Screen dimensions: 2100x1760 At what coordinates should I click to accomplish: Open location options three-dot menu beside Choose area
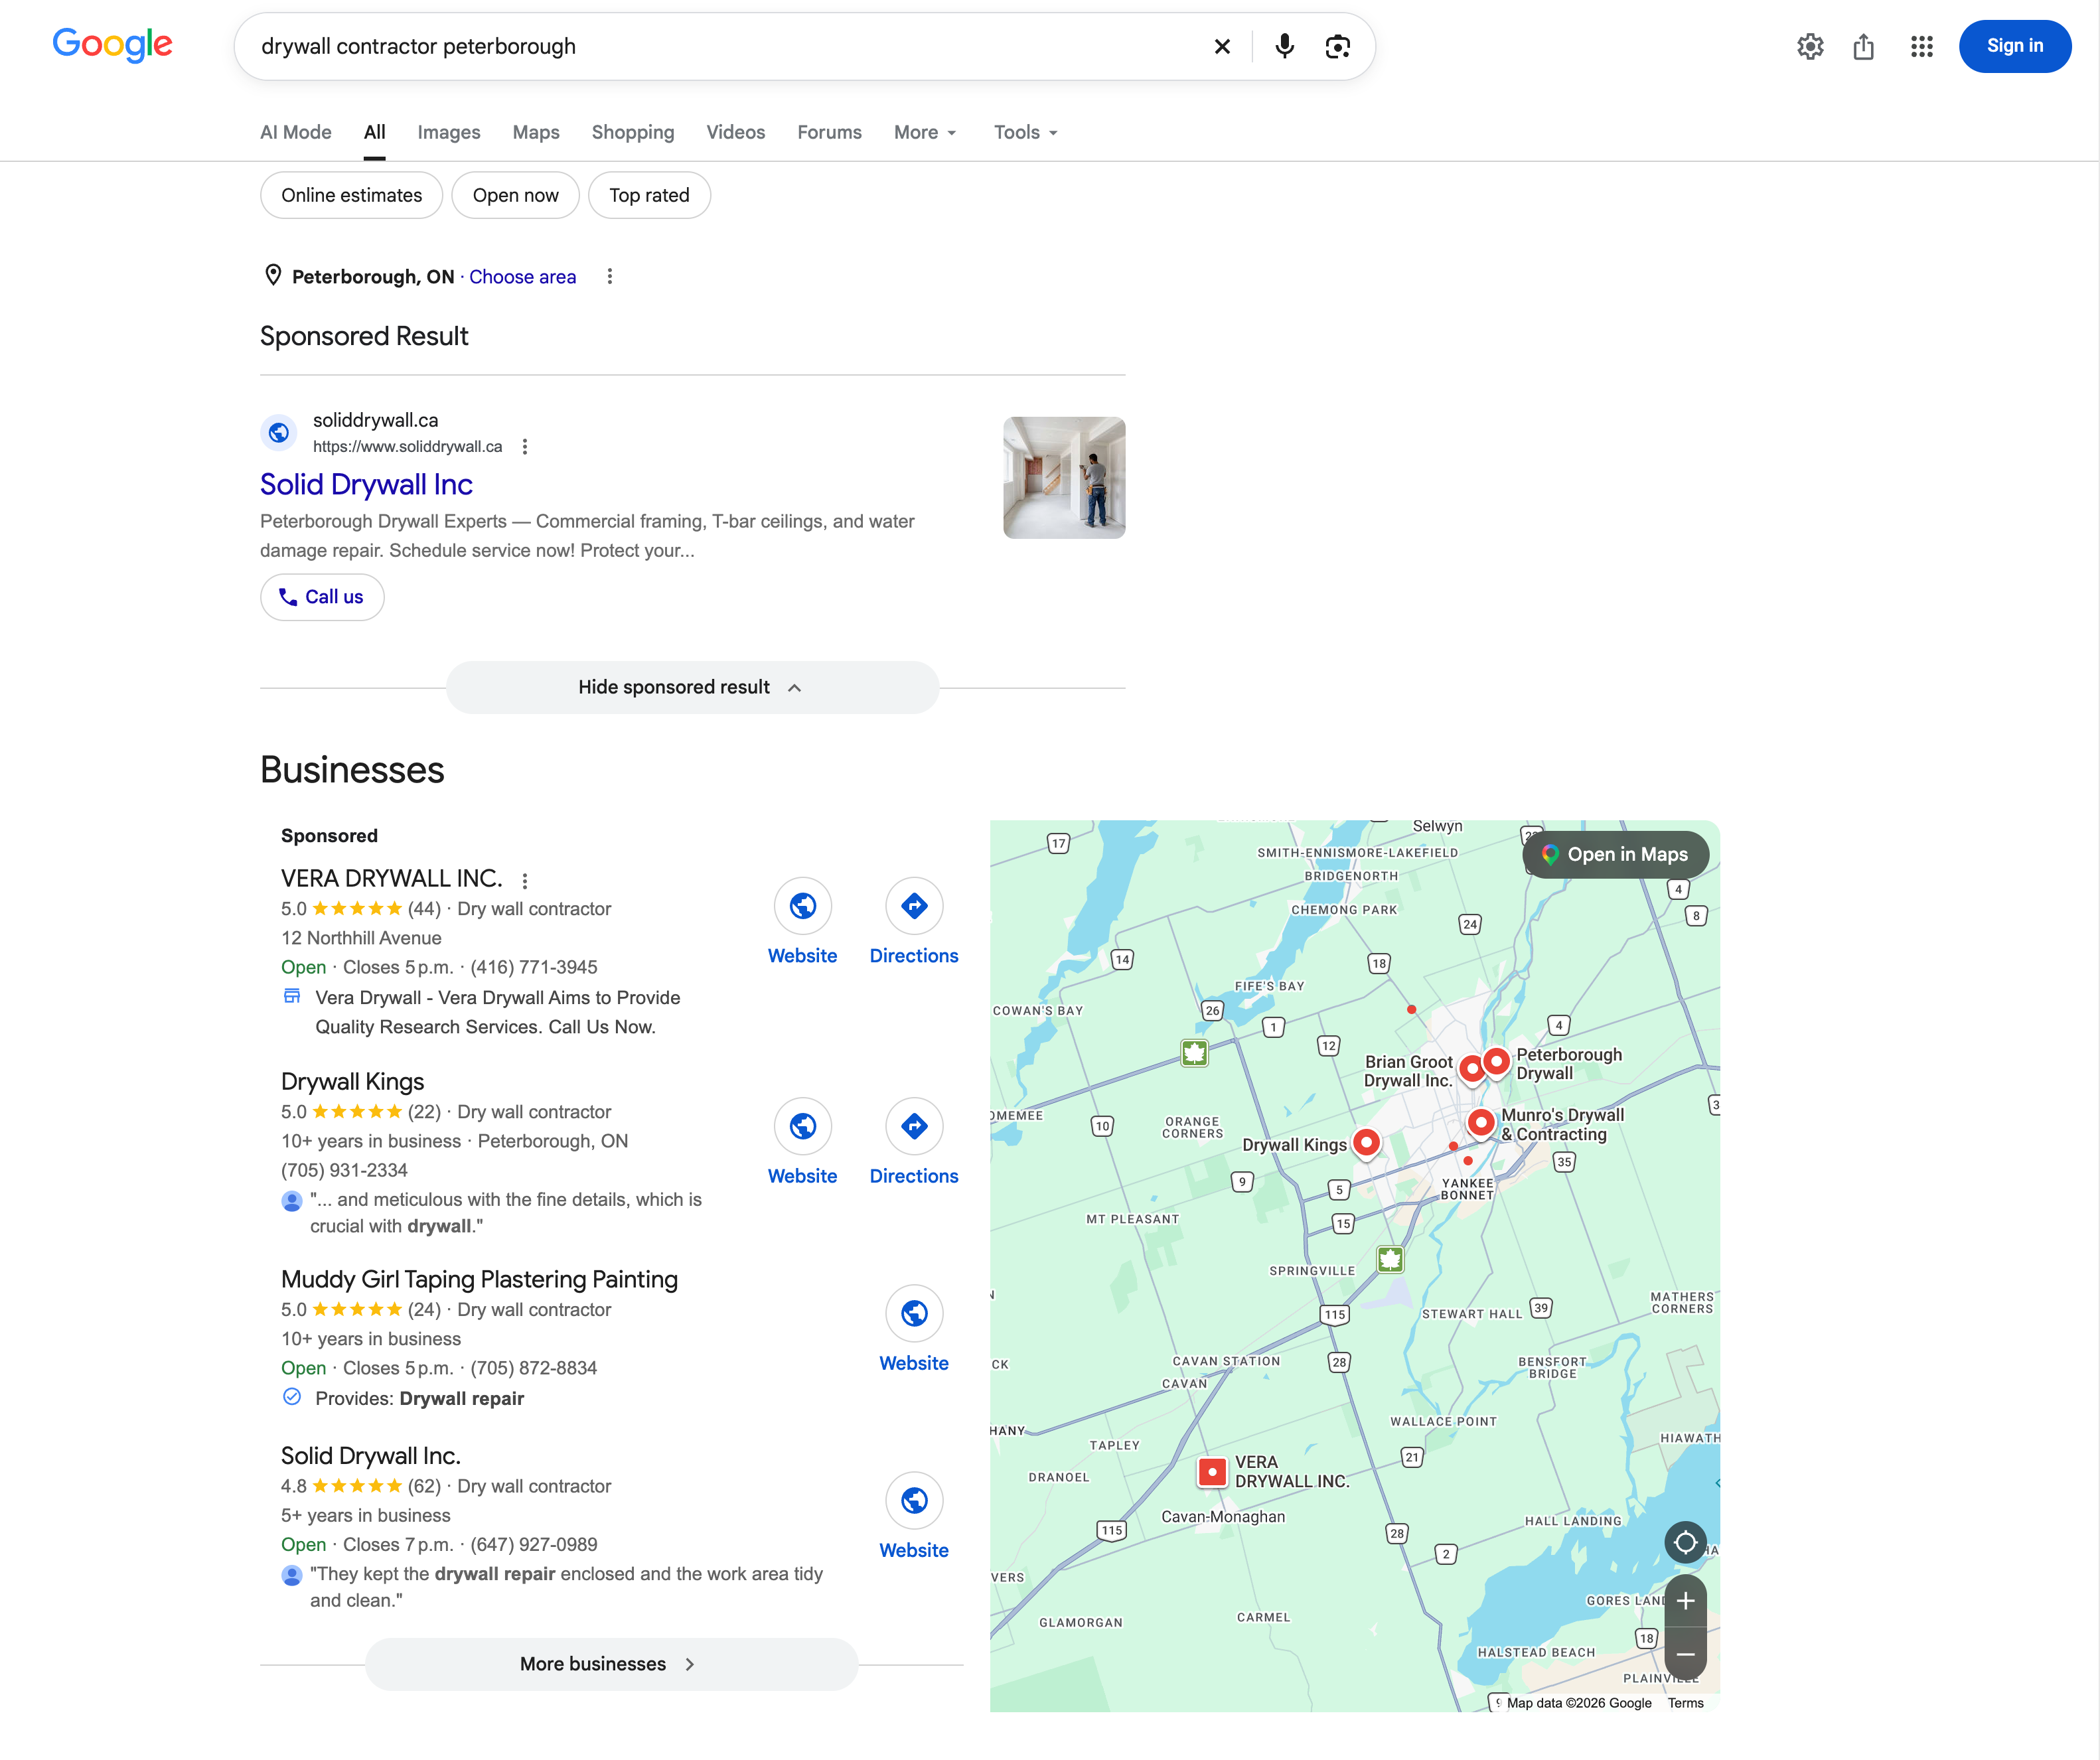pos(610,276)
